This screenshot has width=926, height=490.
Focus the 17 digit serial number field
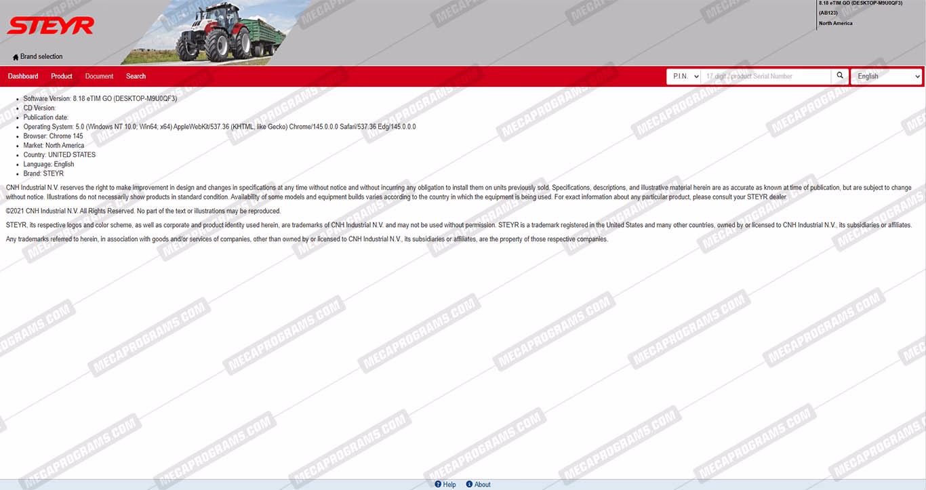[765, 77]
